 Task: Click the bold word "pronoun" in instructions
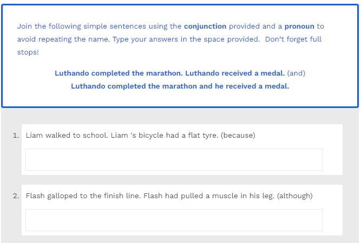(299, 26)
